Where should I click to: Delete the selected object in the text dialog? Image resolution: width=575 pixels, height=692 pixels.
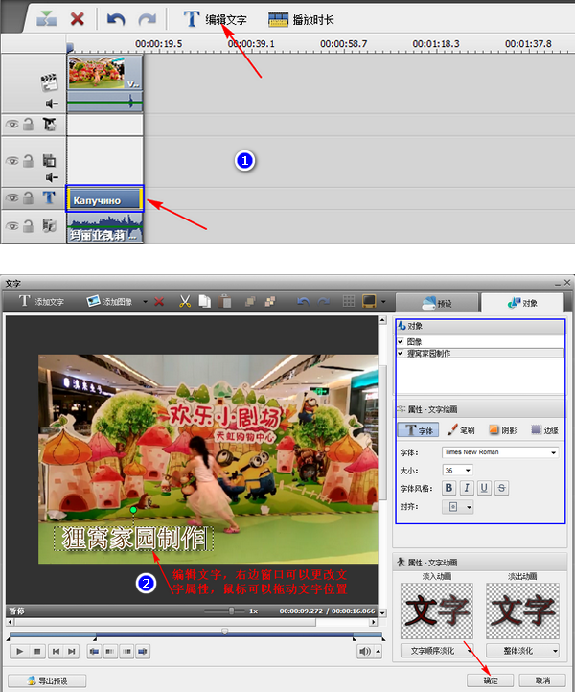click(159, 302)
